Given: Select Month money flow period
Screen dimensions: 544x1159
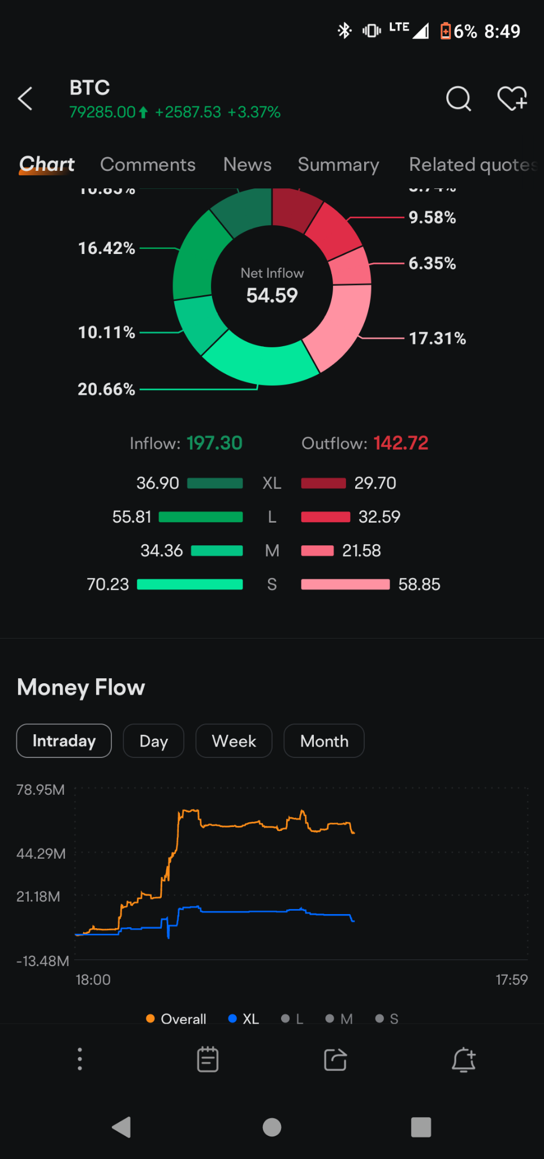Looking at the screenshot, I should click(x=324, y=740).
